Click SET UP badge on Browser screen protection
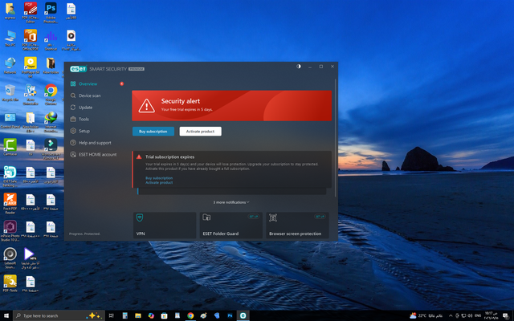514x321 pixels. pos(320,217)
